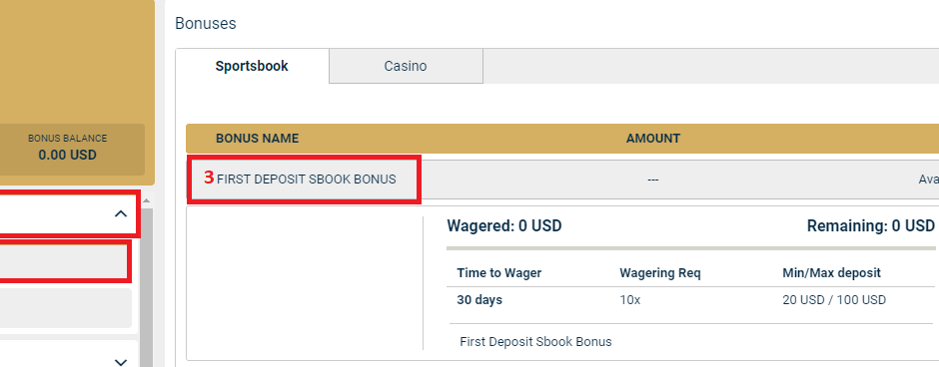Click the sidebar scrollbar up arrow

pyautogui.click(x=146, y=200)
